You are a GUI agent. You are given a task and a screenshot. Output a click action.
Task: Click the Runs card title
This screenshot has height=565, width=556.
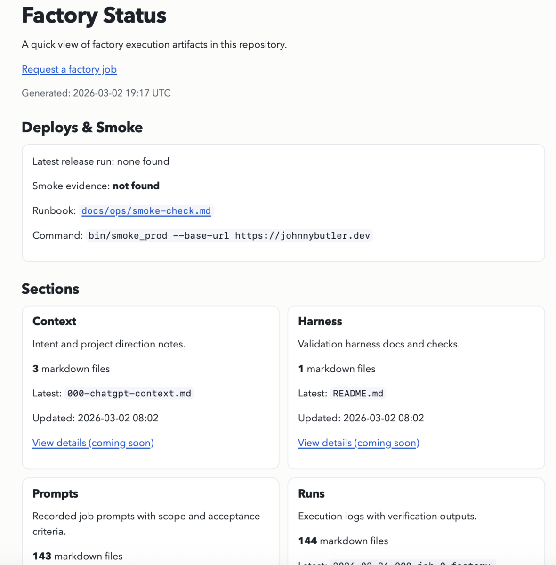pyautogui.click(x=311, y=493)
